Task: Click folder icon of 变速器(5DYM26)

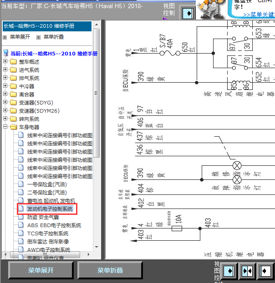Action: 13,110
